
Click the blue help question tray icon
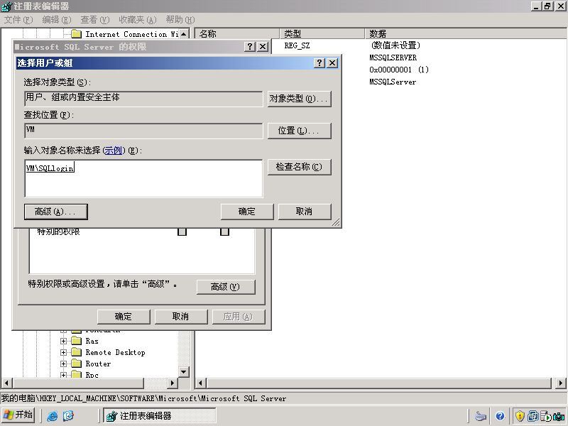coord(501,416)
